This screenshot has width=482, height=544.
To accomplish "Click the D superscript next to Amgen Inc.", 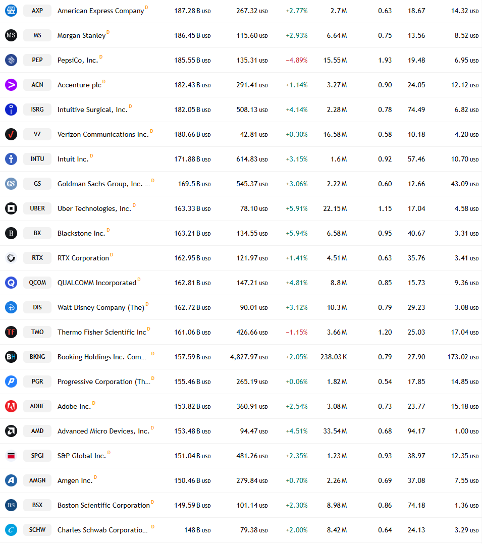I will 95,477.
